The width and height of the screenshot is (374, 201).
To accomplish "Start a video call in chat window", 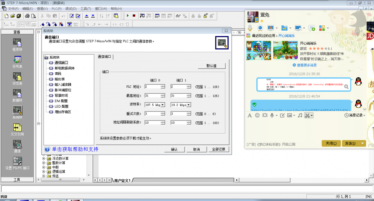I will tap(260, 28).
